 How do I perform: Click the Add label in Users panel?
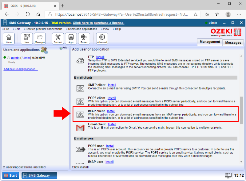[65, 48]
